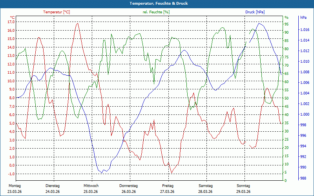Click the '1.012' pressure axis value

pos(305,51)
